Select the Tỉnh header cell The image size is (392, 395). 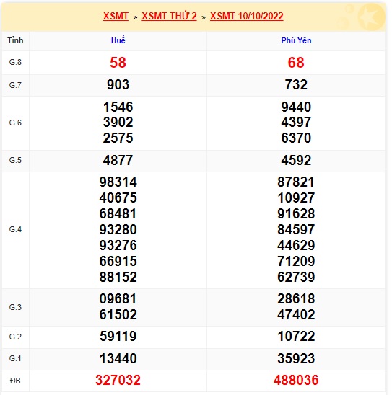point(15,40)
